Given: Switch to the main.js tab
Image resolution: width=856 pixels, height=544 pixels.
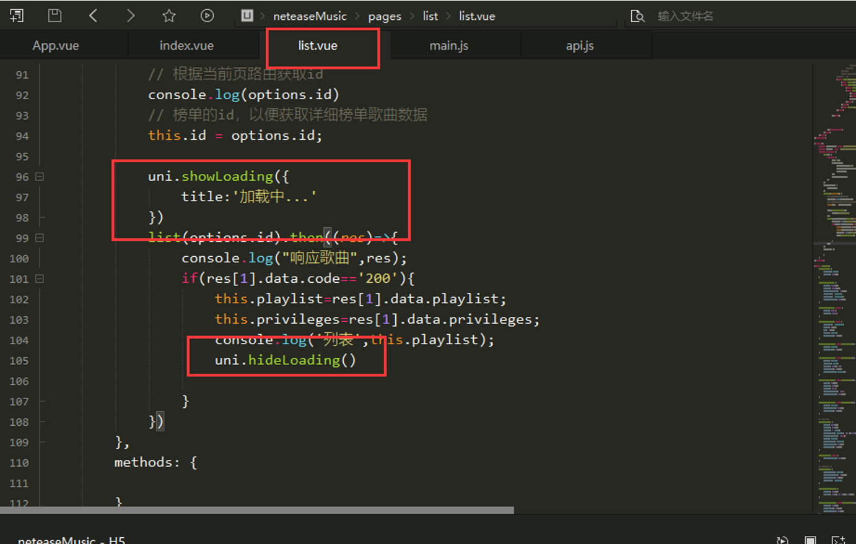Looking at the screenshot, I should click(x=449, y=46).
